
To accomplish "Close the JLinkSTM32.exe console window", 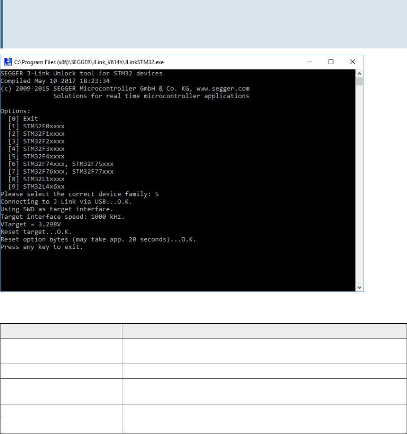I will (x=353, y=61).
